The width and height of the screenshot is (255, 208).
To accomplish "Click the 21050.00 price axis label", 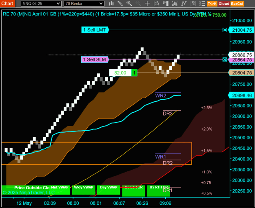I will pos(242,20).
